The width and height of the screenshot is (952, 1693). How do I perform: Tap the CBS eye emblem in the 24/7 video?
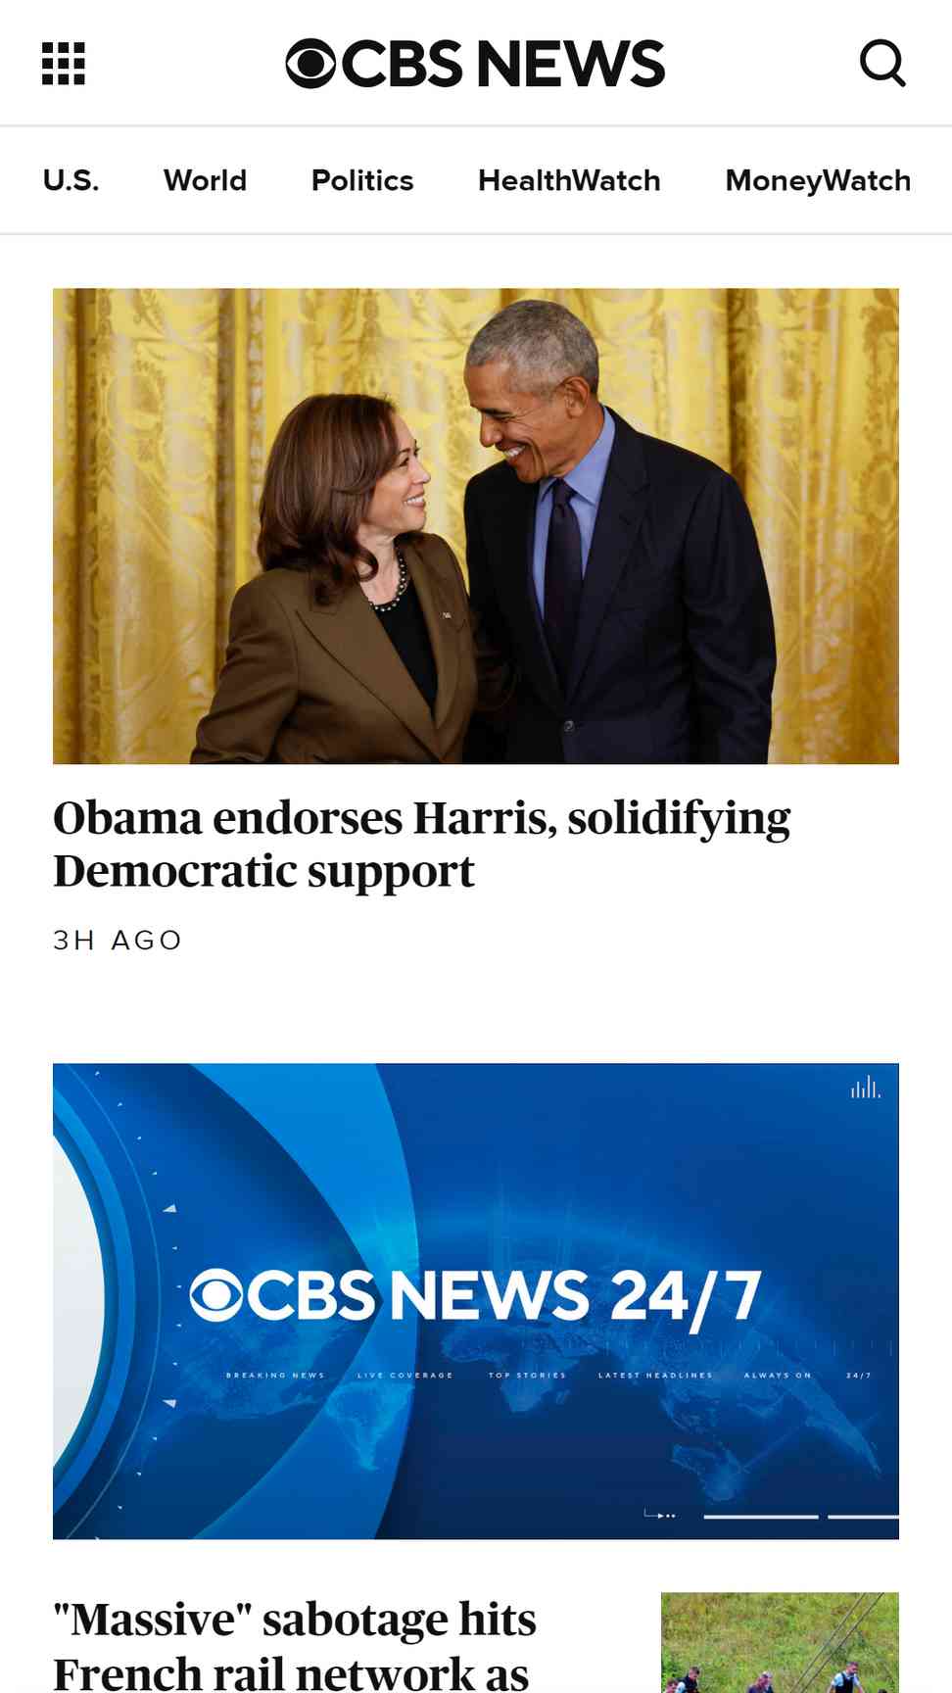(215, 1295)
